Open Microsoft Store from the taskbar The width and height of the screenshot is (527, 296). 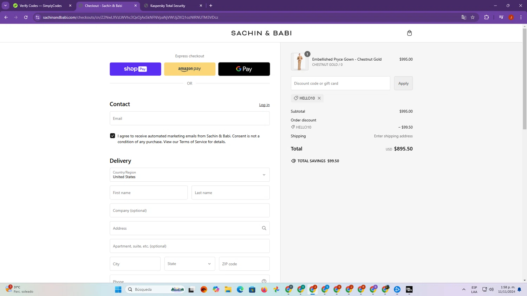pos(252,289)
